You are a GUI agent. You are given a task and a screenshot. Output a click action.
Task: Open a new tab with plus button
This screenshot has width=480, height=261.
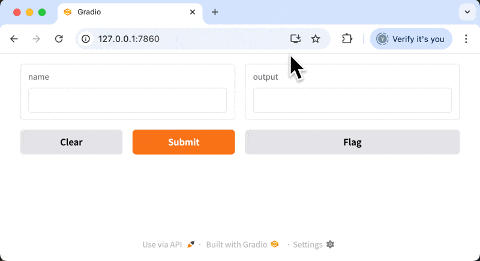pos(215,12)
